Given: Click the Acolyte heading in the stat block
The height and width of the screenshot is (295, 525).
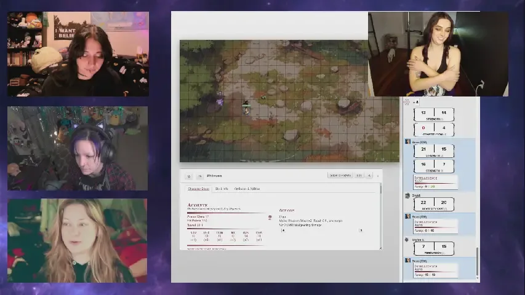Looking at the screenshot, I should coord(198,205).
